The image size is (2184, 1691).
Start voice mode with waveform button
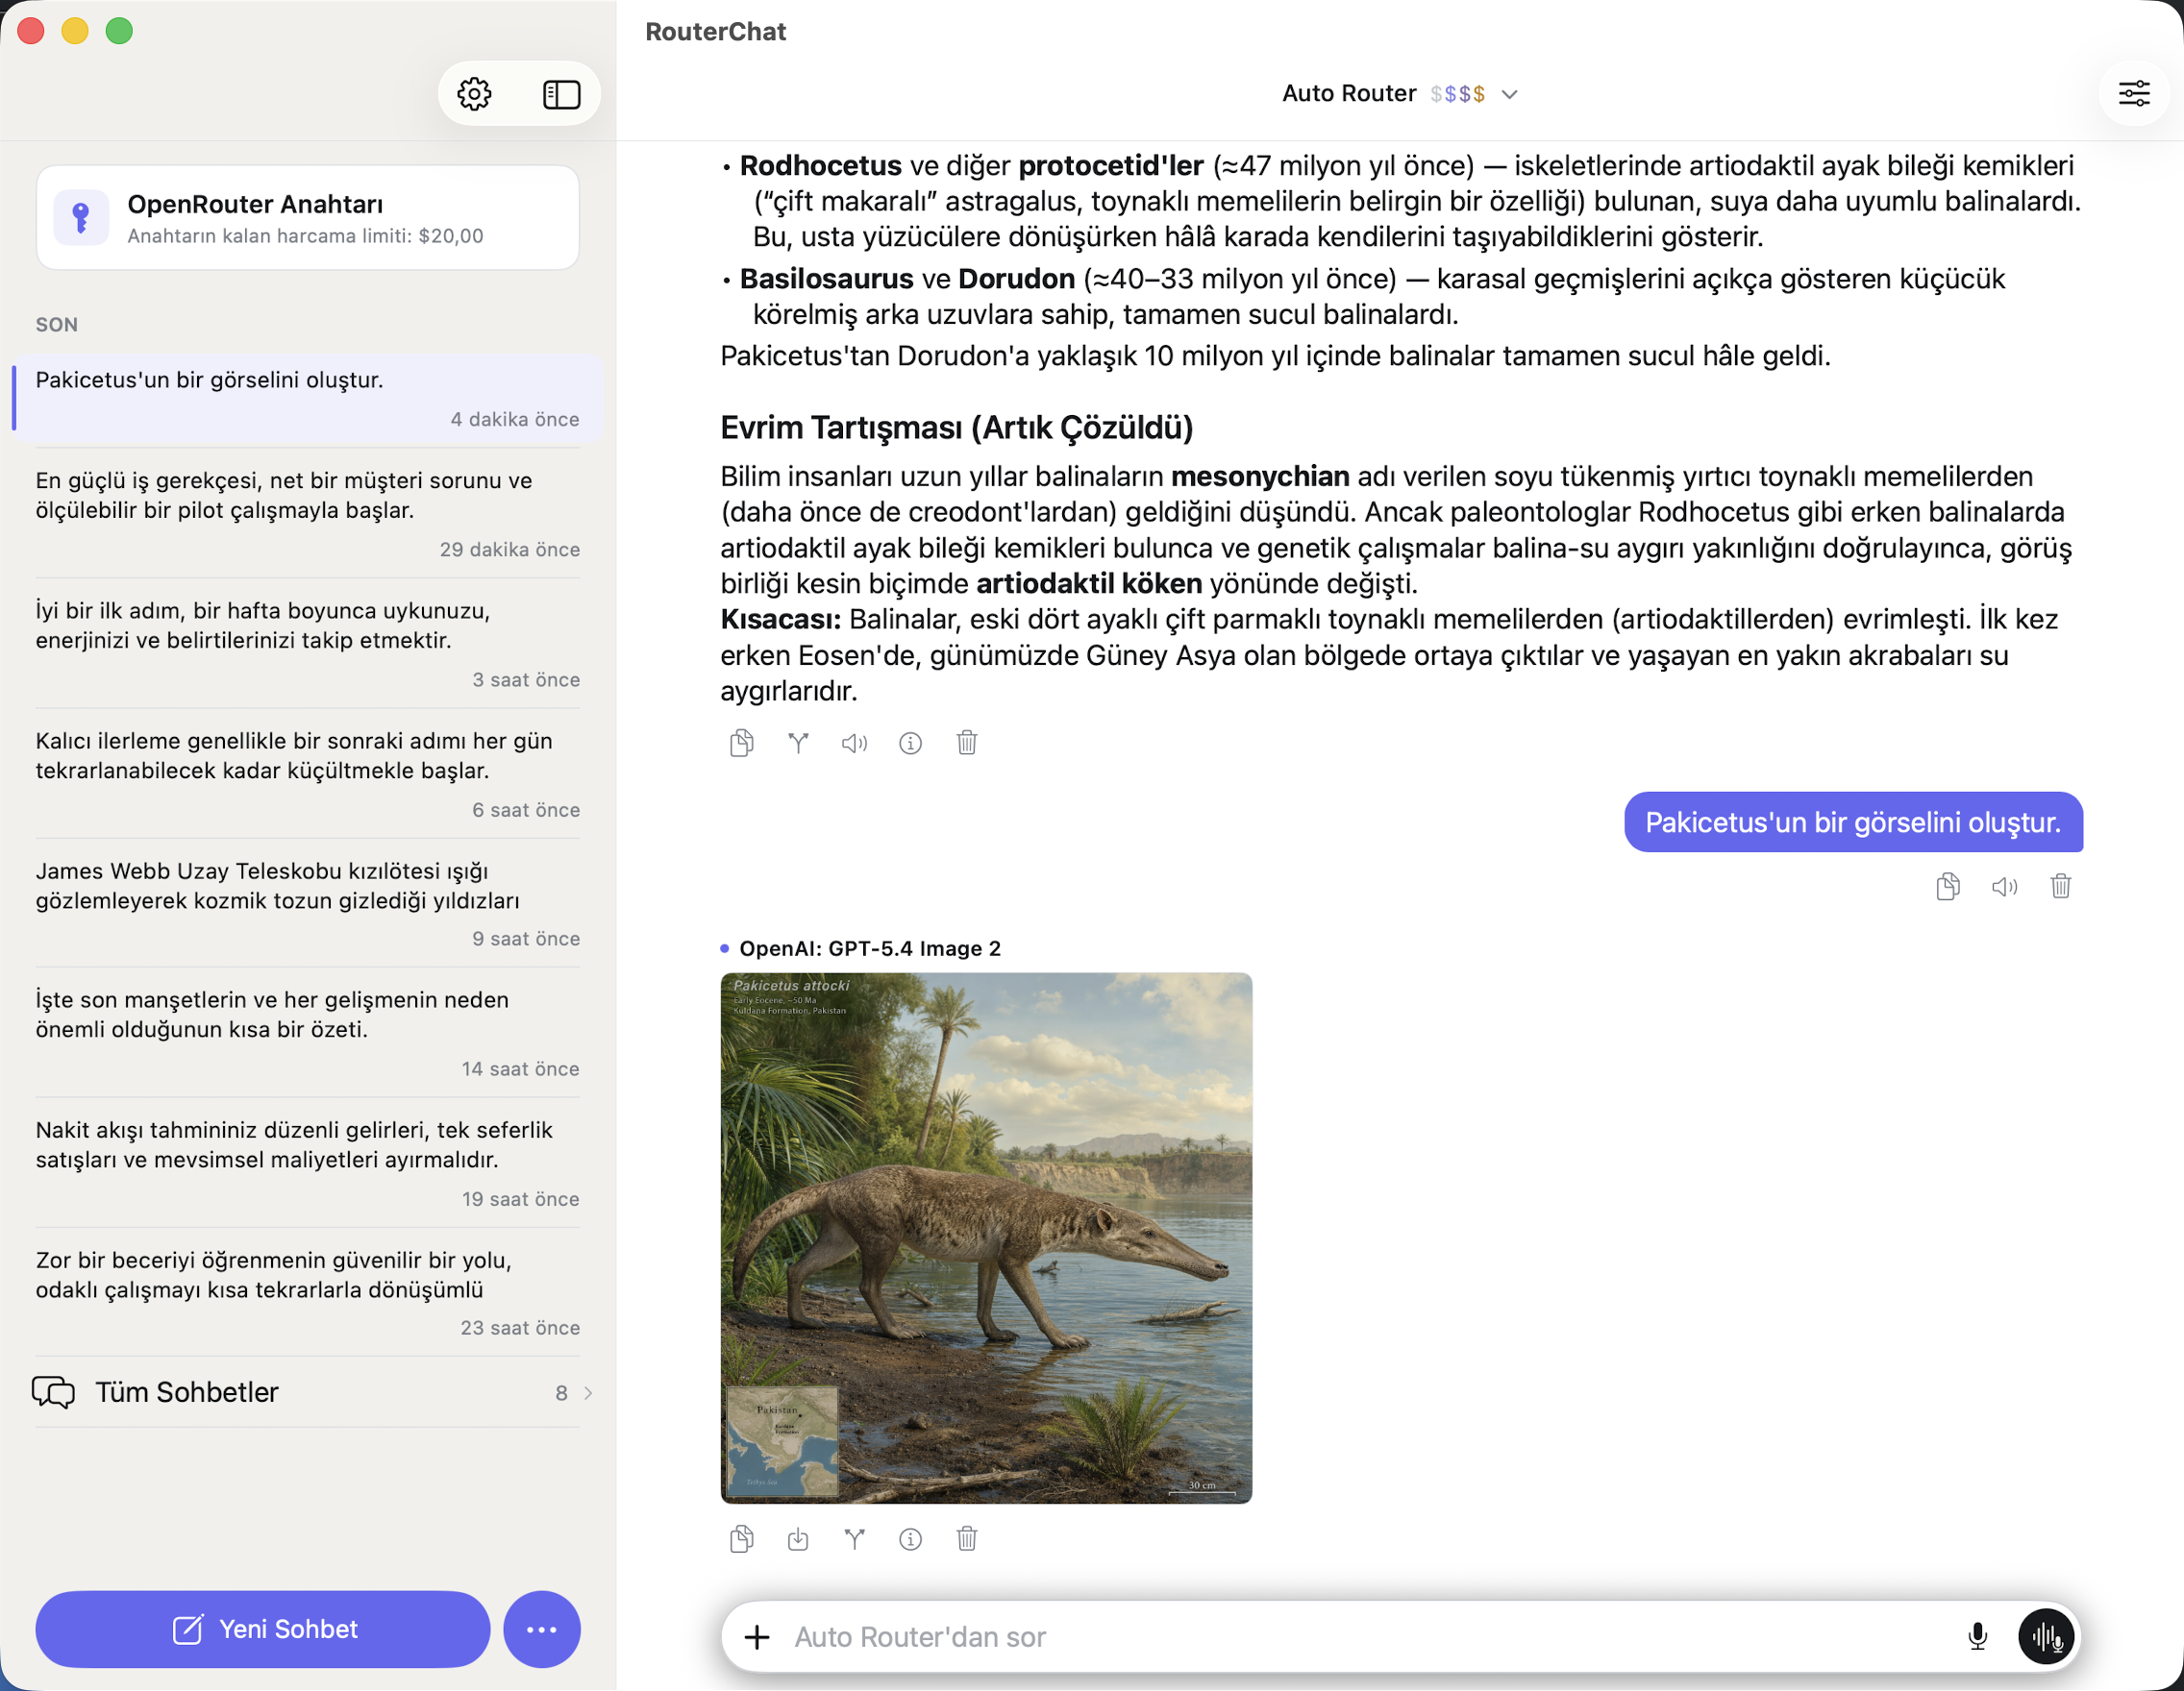2046,1637
